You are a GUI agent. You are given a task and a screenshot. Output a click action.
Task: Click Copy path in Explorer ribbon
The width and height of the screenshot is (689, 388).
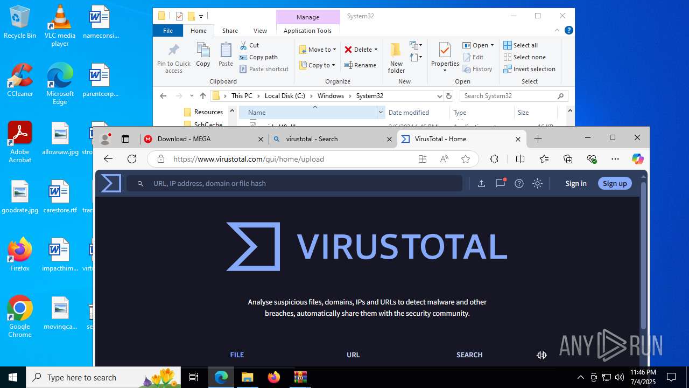click(x=258, y=57)
